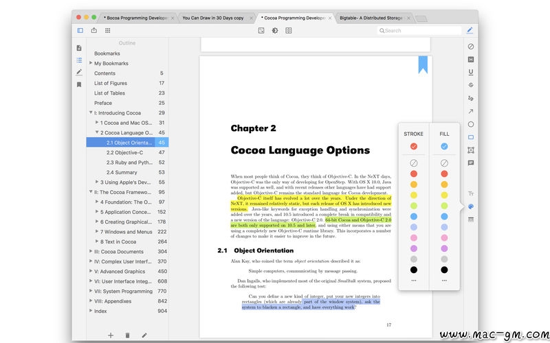The image size is (550, 343).
Task: Select the 2.1 Object Orientation outline row
Action: [x=128, y=143]
